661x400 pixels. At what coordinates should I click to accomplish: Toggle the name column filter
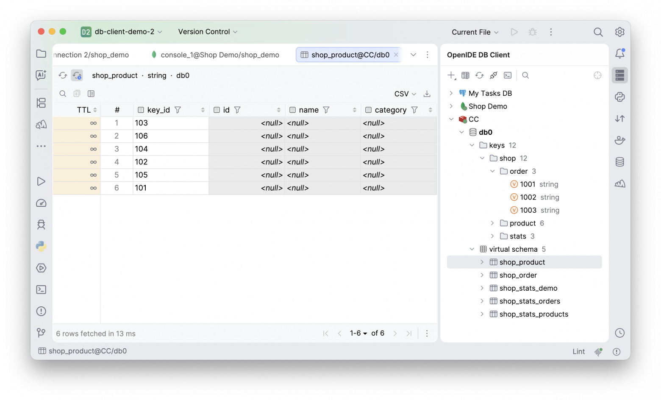click(x=326, y=110)
